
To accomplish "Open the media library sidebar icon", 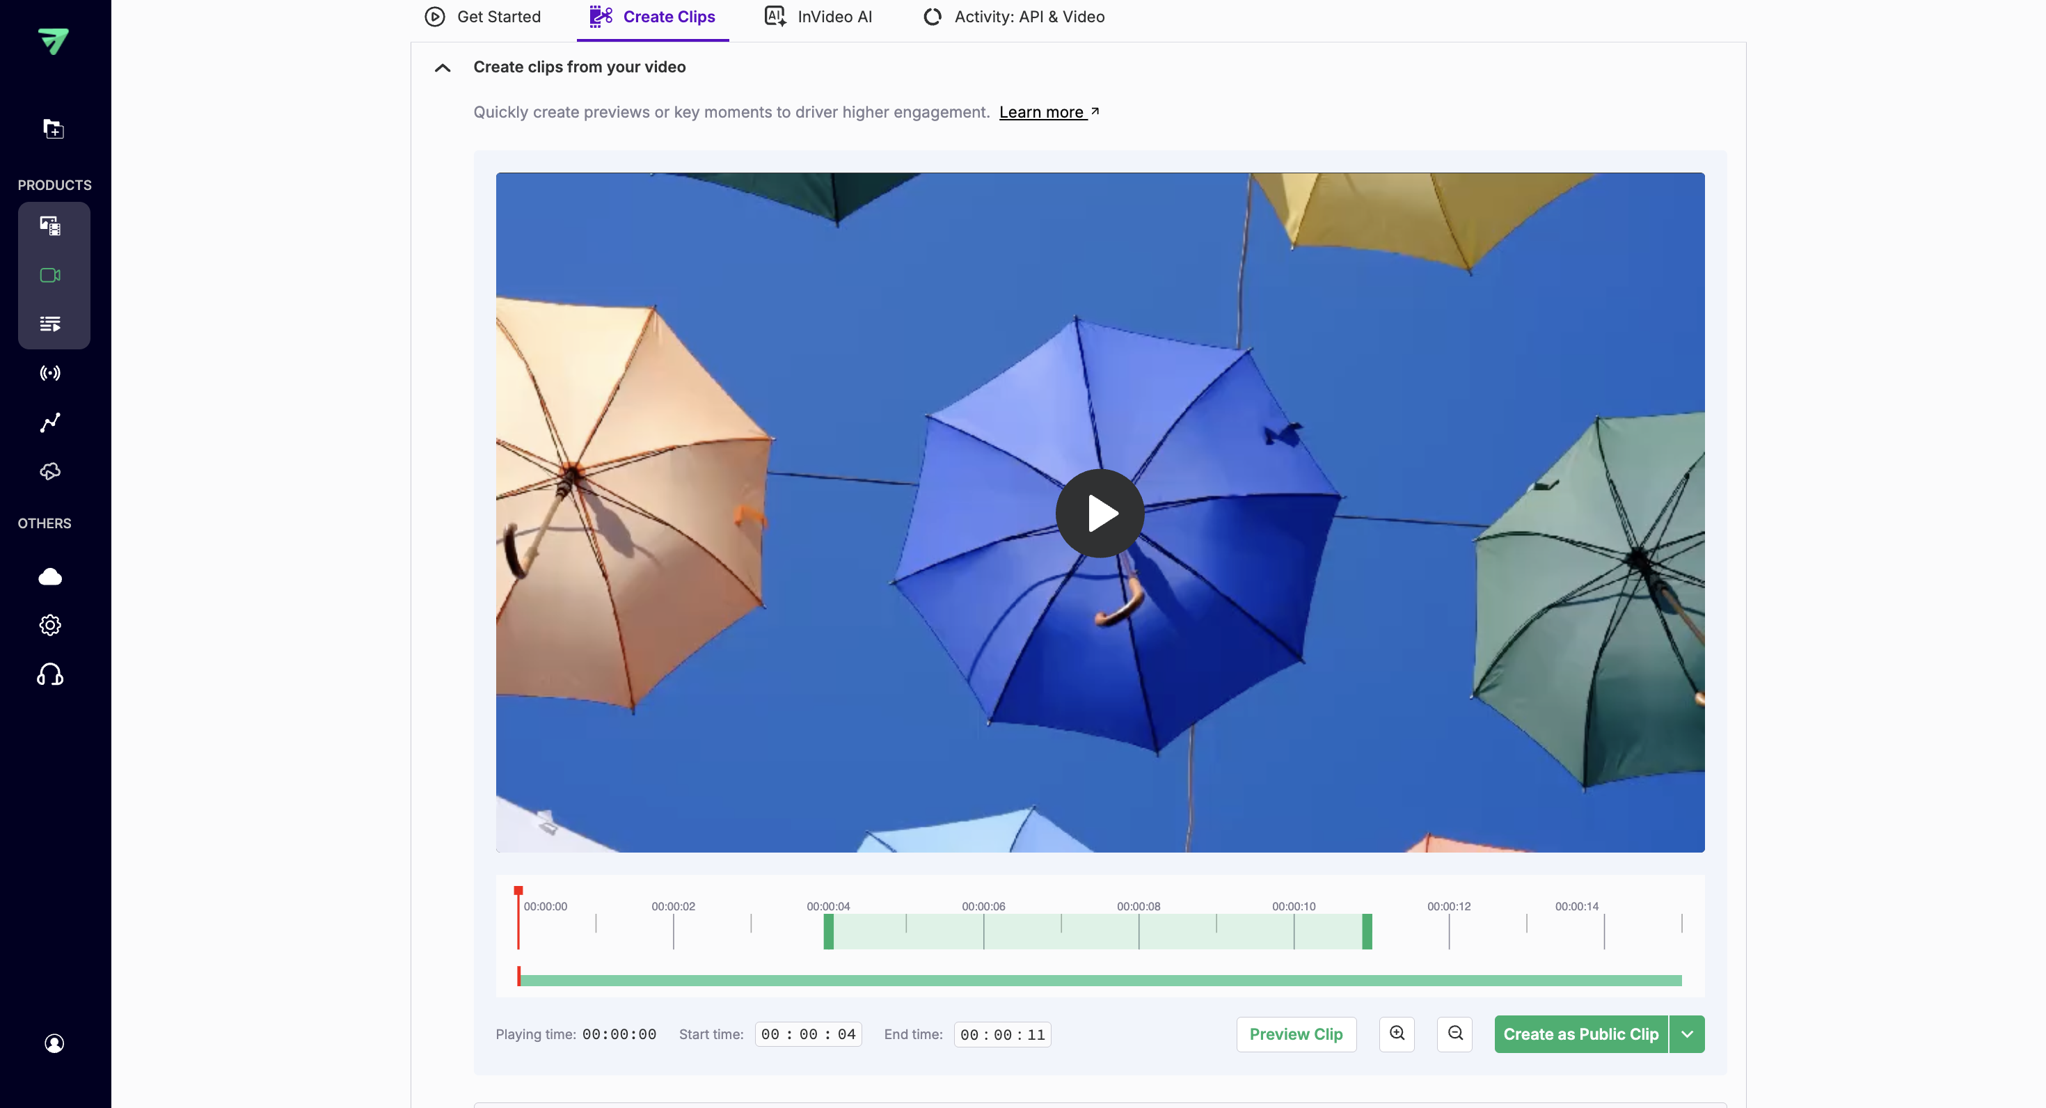I will 49,225.
